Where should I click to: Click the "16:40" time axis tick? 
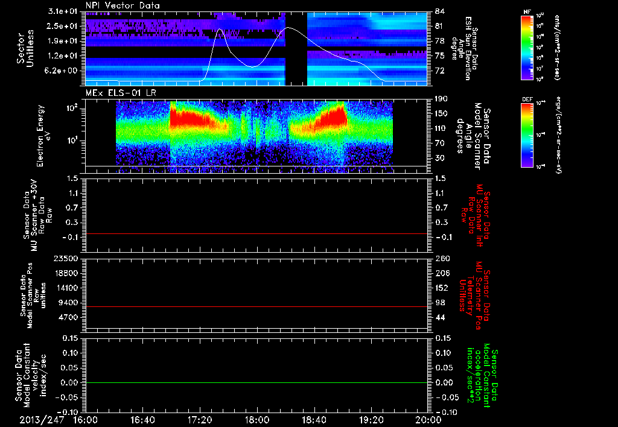tap(142, 420)
